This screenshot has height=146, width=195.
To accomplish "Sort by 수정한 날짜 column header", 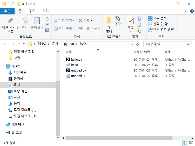I will pyautogui.click(x=142, y=52).
